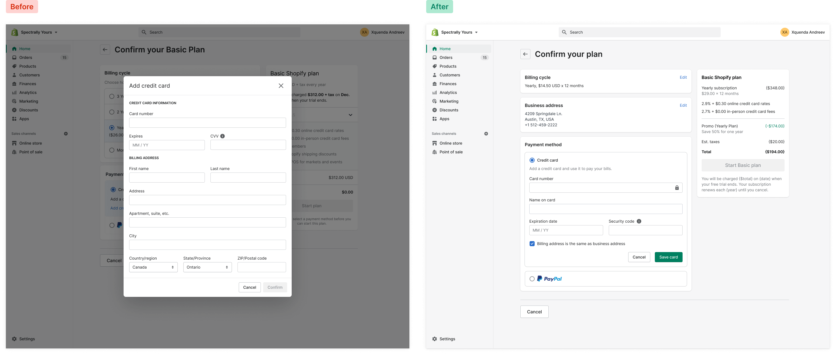Image resolution: width=835 pixels, height=354 pixels.
Task: Open Analytics in the After sidebar
Action: click(448, 93)
